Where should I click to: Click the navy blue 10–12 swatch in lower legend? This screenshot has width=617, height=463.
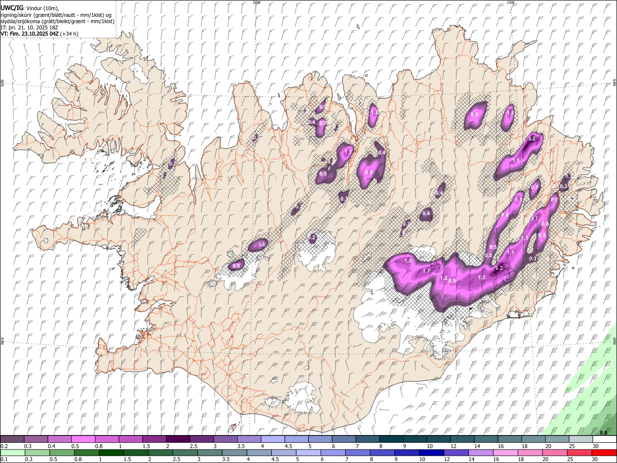coord(432,453)
